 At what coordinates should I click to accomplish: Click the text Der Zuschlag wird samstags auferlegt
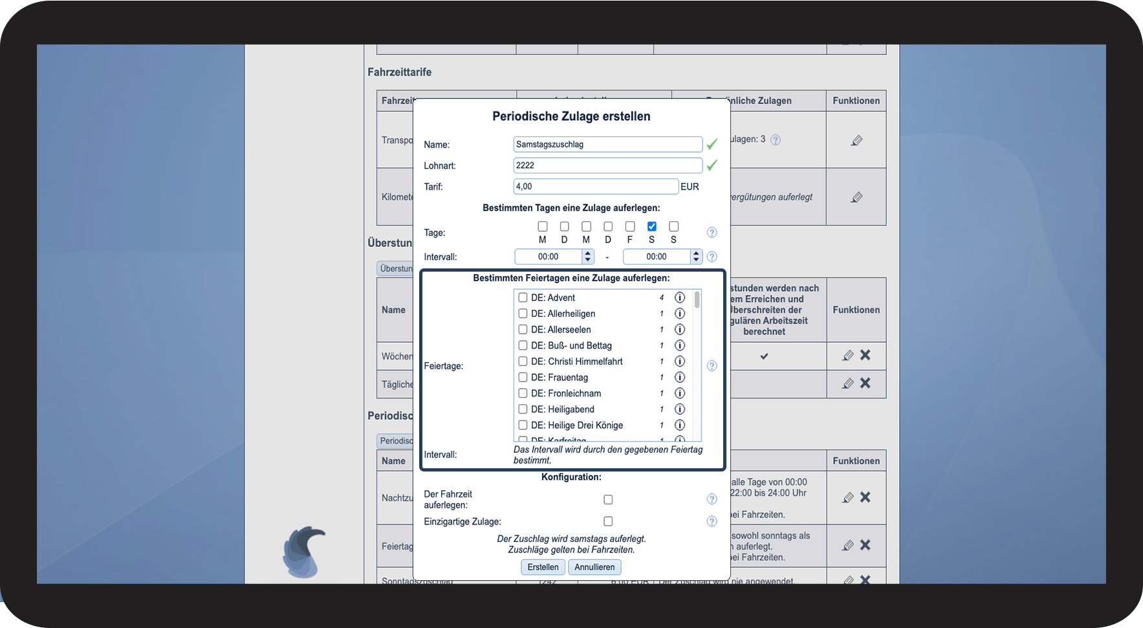pos(571,539)
